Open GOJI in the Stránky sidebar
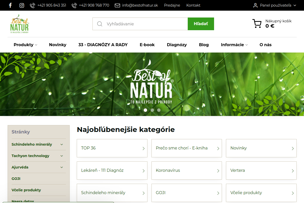Viewport: 304px width, 203px height. [x=16, y=179]
